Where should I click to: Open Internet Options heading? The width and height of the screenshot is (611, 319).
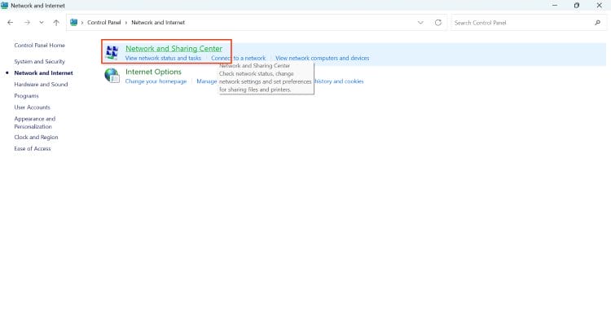[153, 72]
